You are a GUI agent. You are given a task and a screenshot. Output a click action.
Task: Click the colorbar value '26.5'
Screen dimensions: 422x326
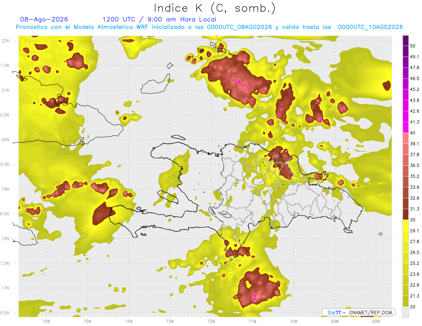[x=415, y=253]
